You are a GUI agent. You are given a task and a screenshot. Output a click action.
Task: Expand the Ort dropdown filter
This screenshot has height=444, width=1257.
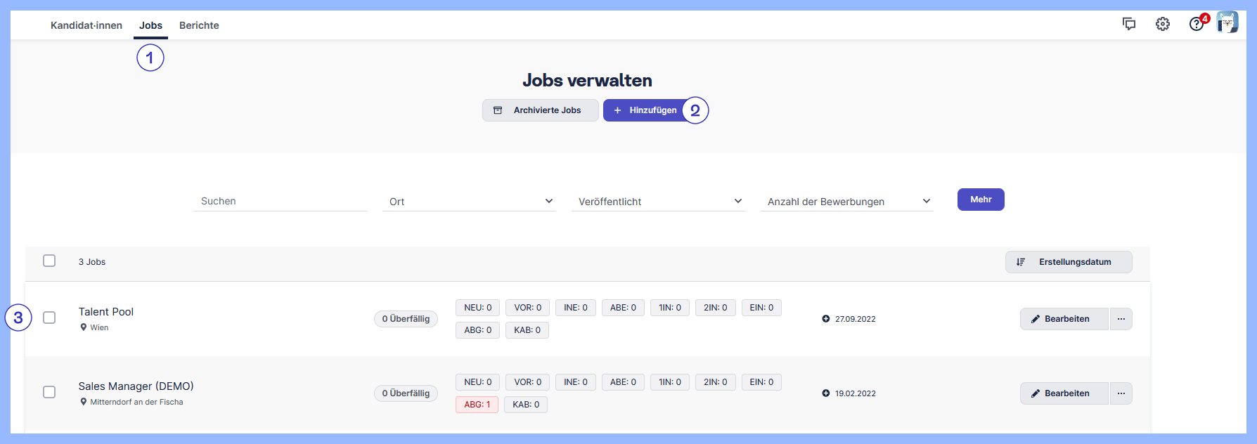(x=469, y=202)
